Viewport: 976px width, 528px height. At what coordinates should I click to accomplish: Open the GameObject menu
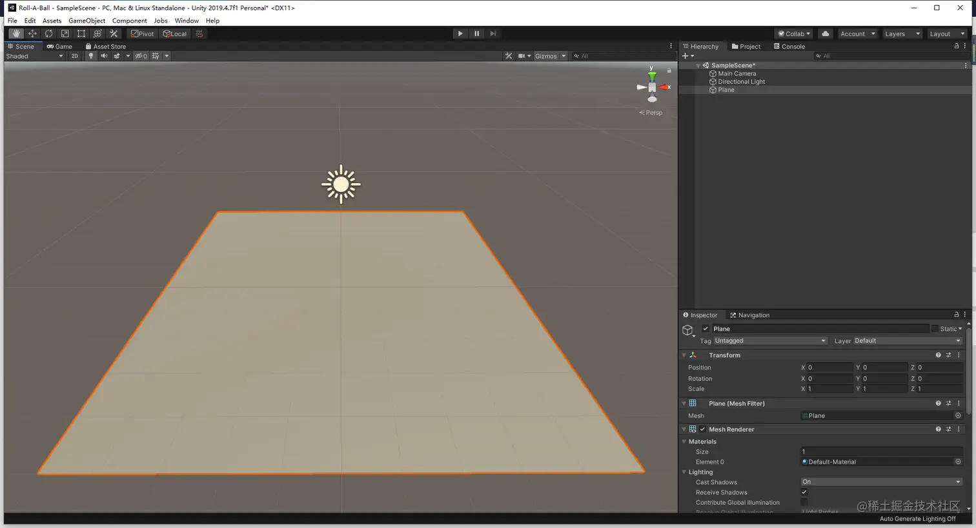87,21
